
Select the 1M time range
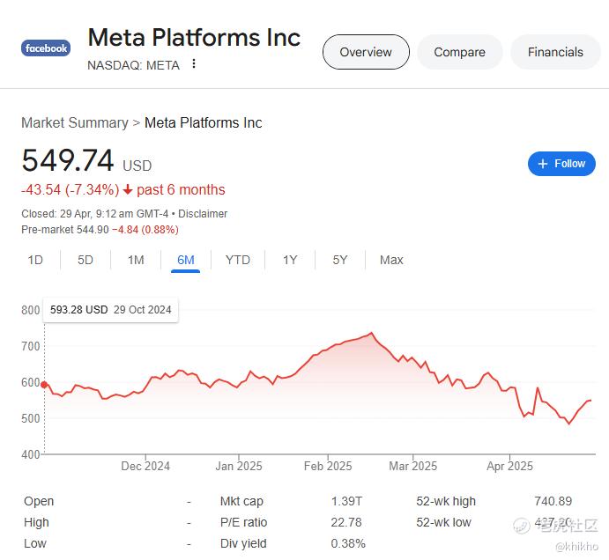pyautogui.click(x=136, y=260)
